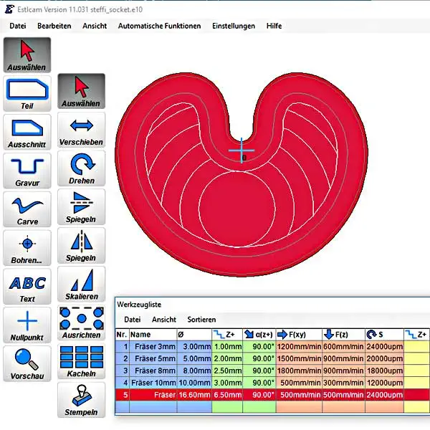Pick the Bohren drilling tool

27,248
